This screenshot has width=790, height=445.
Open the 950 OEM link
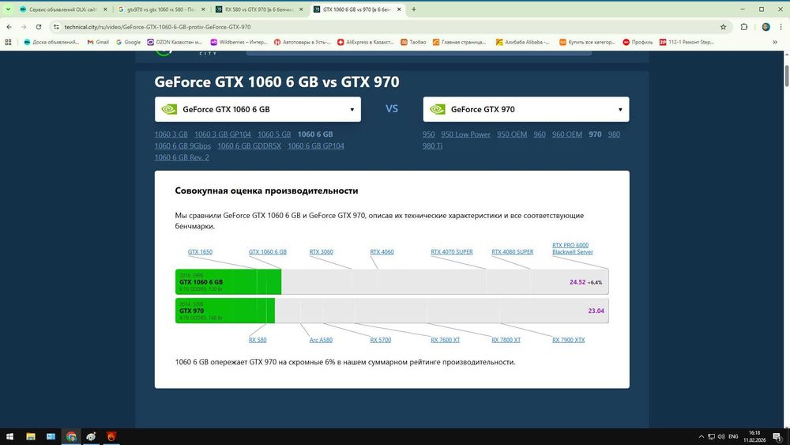(x=512, y=134)
